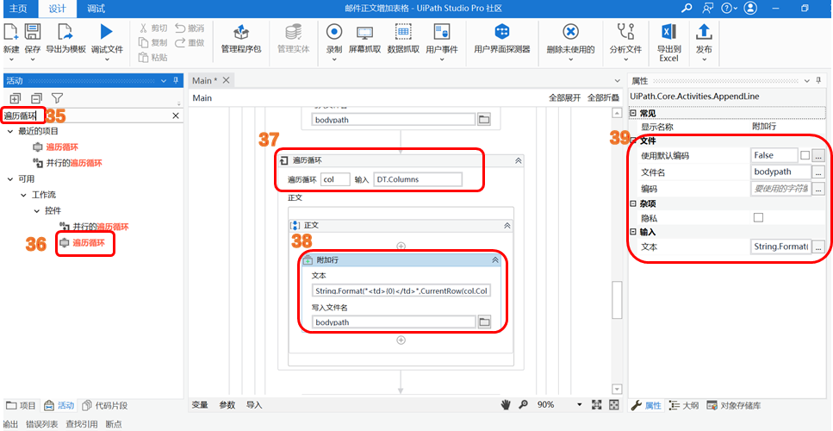The image size is (833, 431).
Task: Save the project with 保存 icon
Action: pyautogui.click(x=33, y=33)
